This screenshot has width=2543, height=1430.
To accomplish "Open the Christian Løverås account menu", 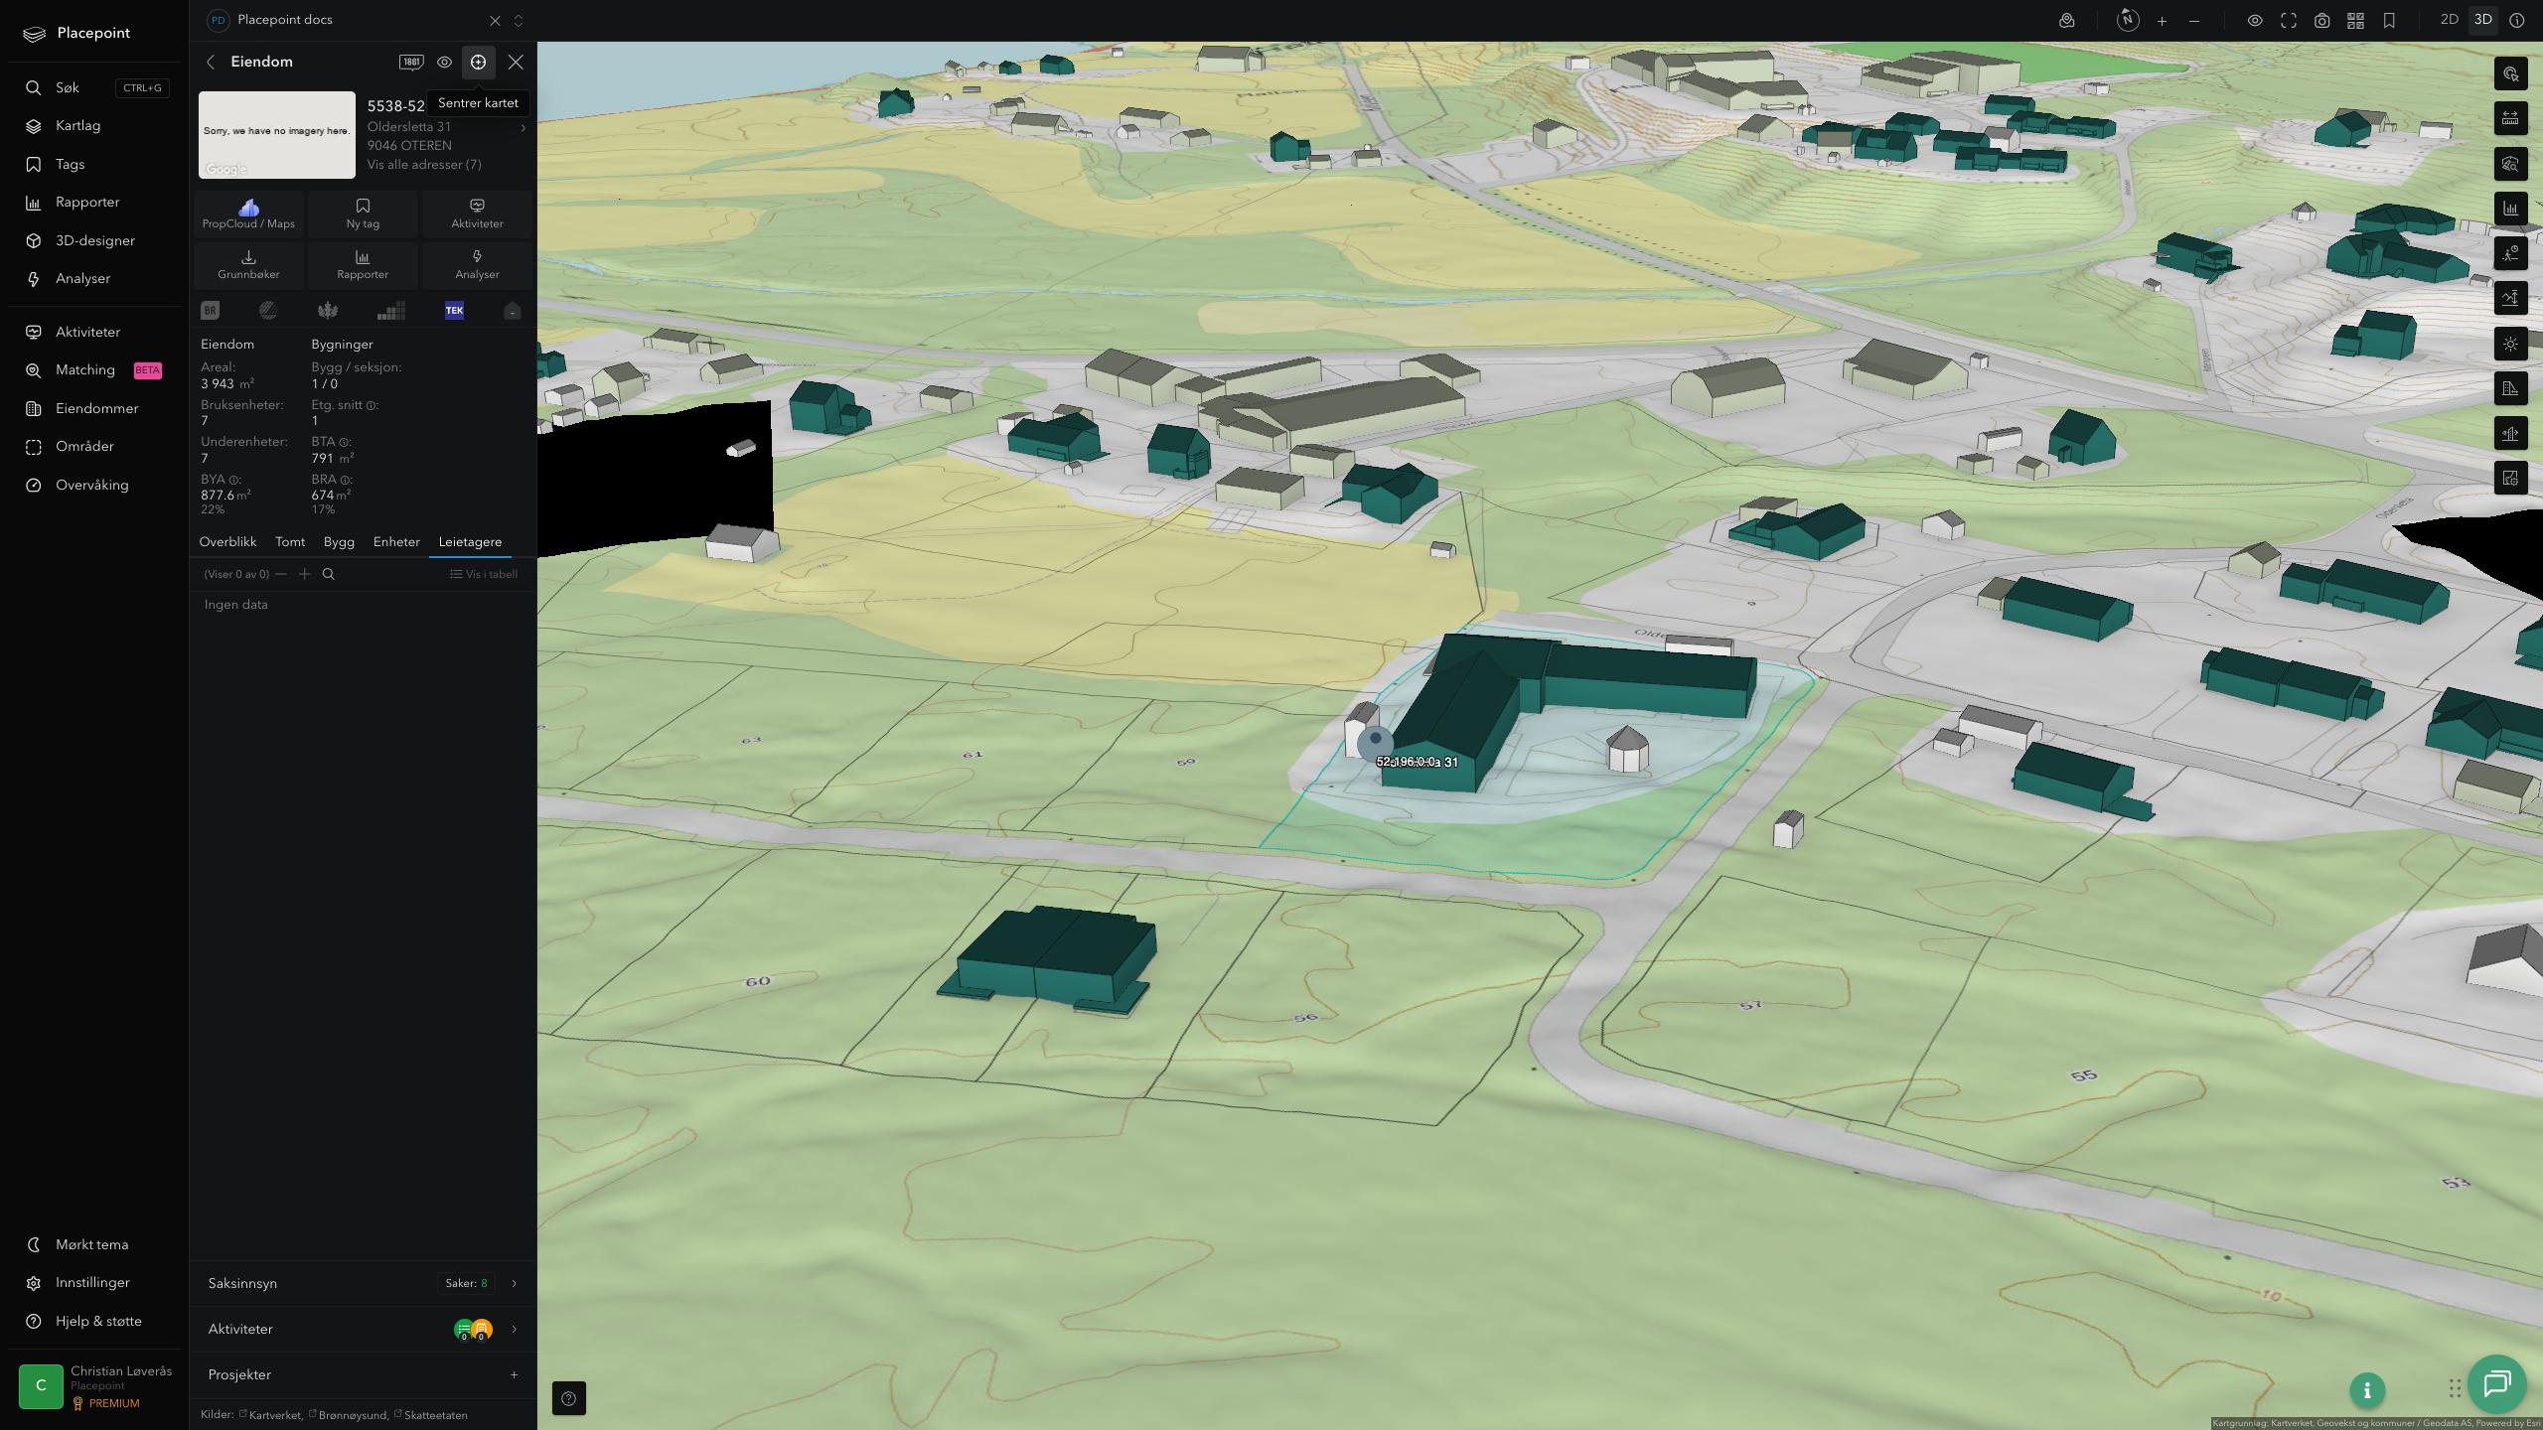I will pyautogui.click(x=96, y=1386).
